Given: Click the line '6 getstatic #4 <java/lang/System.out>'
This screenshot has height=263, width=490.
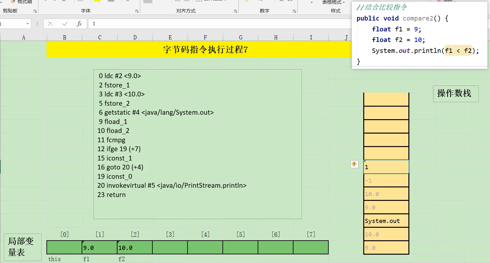Looking at the screenshot, I should pos(156,112).
